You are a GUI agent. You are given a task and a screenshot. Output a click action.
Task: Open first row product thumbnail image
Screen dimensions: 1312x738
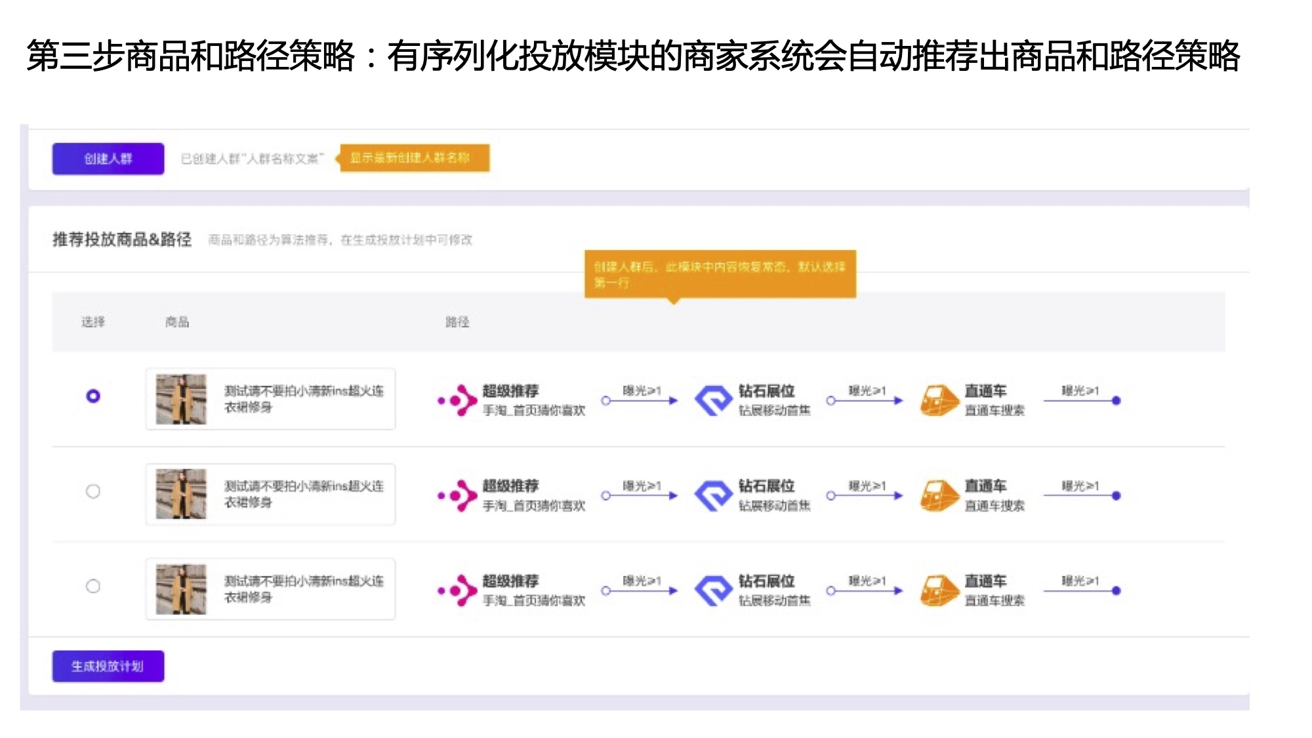click(x=181, y=400)
